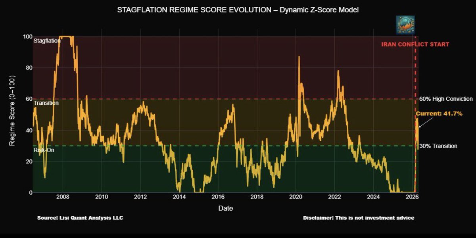Click the 'Regime Score (0–100)' axis title

[12, 110]
